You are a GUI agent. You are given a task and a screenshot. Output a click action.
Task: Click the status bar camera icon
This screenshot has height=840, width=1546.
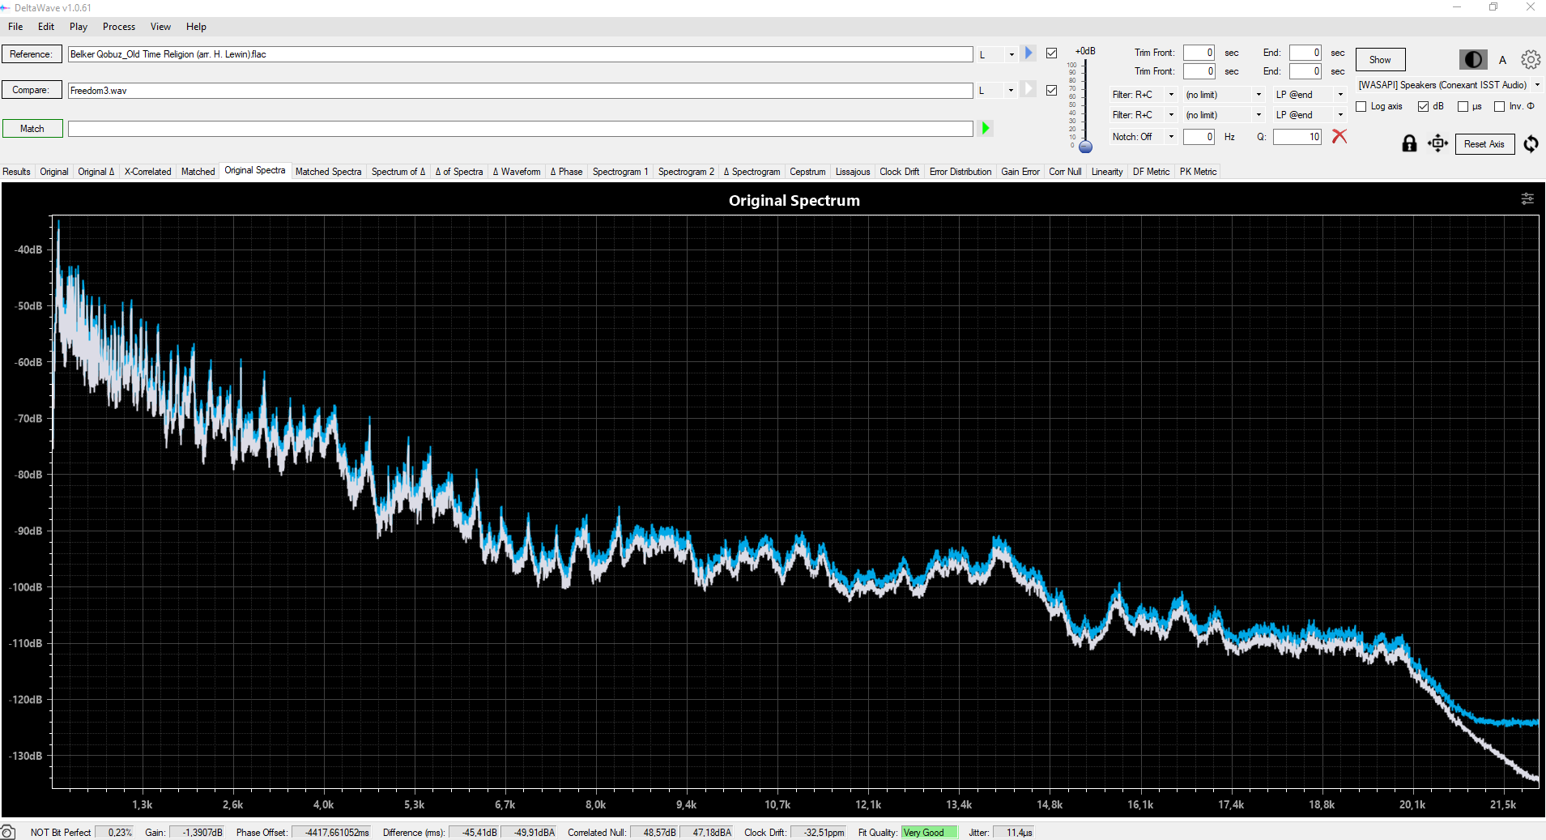(x=8, y=832)
